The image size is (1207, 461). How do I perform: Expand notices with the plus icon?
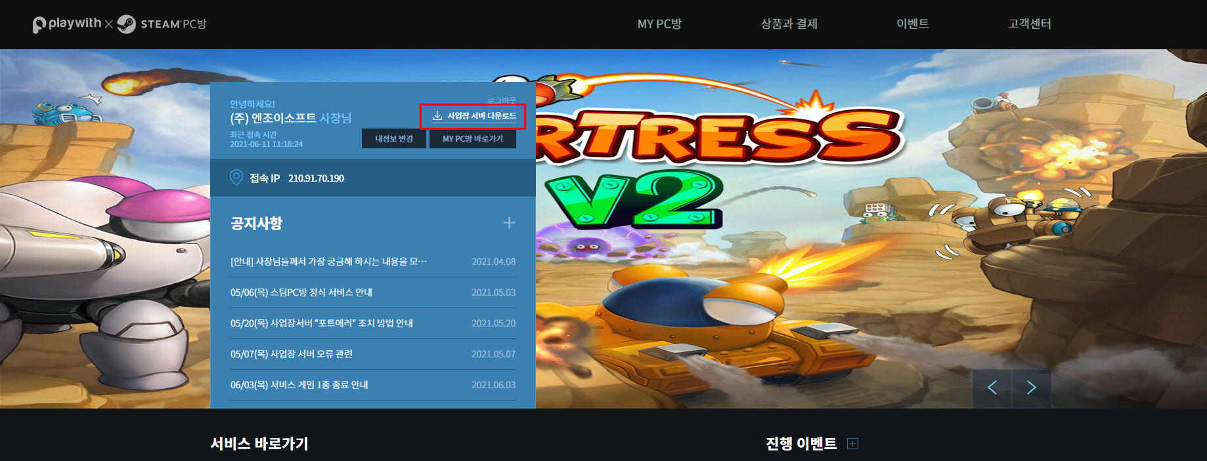coord(509,223)
